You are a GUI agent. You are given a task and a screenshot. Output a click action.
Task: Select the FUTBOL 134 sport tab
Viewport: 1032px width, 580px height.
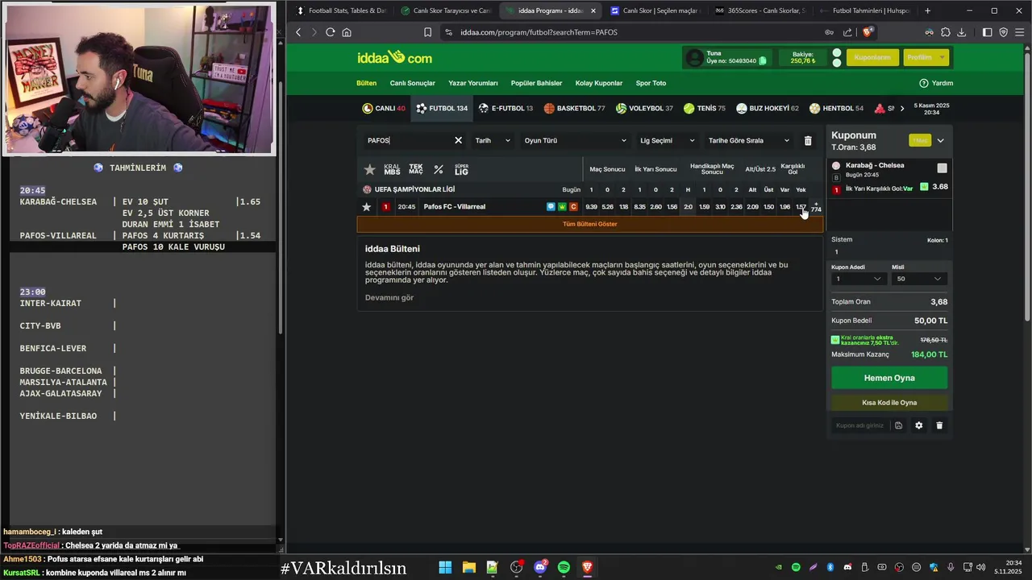point(442,108)
